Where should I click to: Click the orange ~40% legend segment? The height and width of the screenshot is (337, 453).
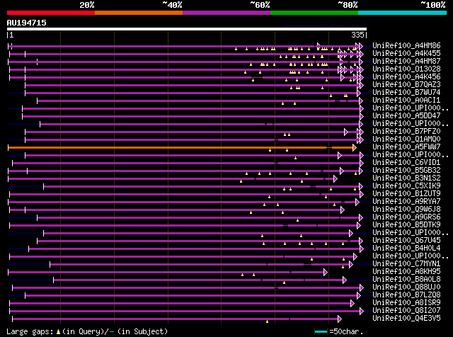(x=139, y=13)
